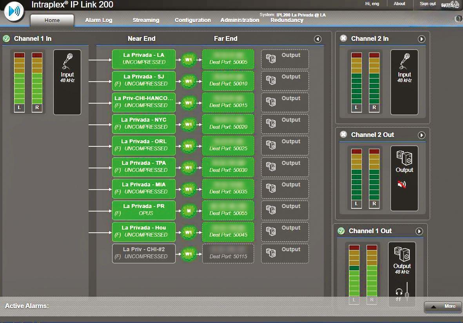Open the Alarm Log tab

click(99, 20)
